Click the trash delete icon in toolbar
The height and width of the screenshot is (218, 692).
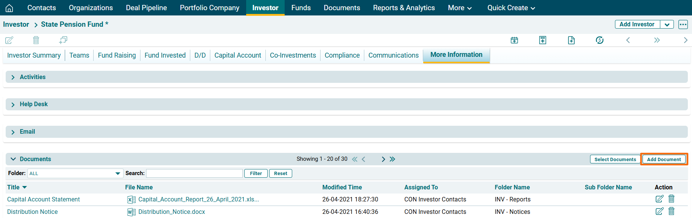coord(36,40)
